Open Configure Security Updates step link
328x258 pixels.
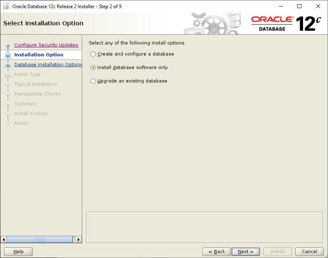coord(46,45)
